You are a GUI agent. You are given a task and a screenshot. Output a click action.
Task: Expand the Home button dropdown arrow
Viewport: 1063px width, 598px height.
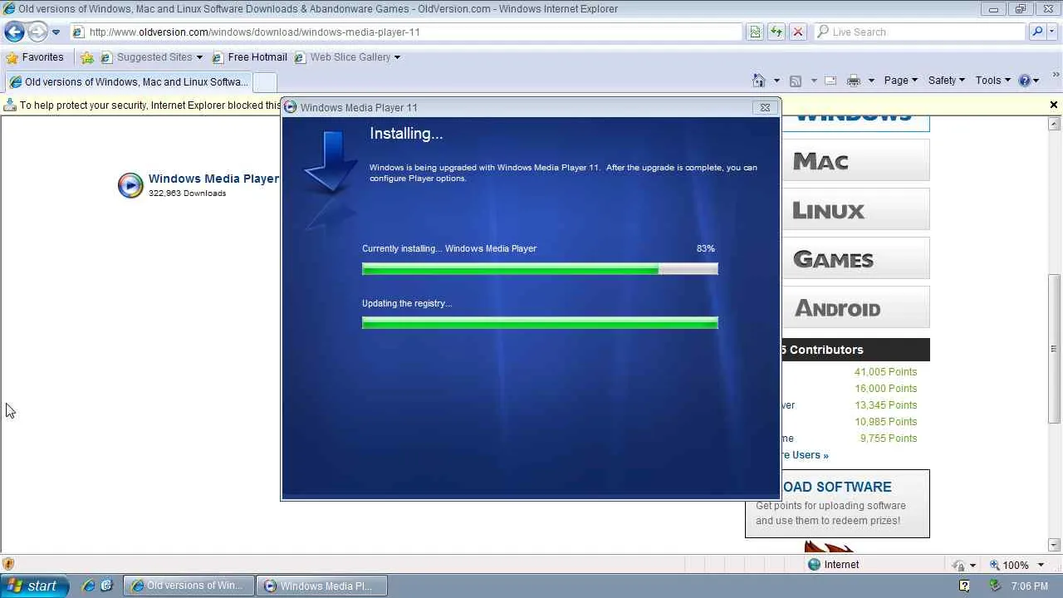pos(776,81)
